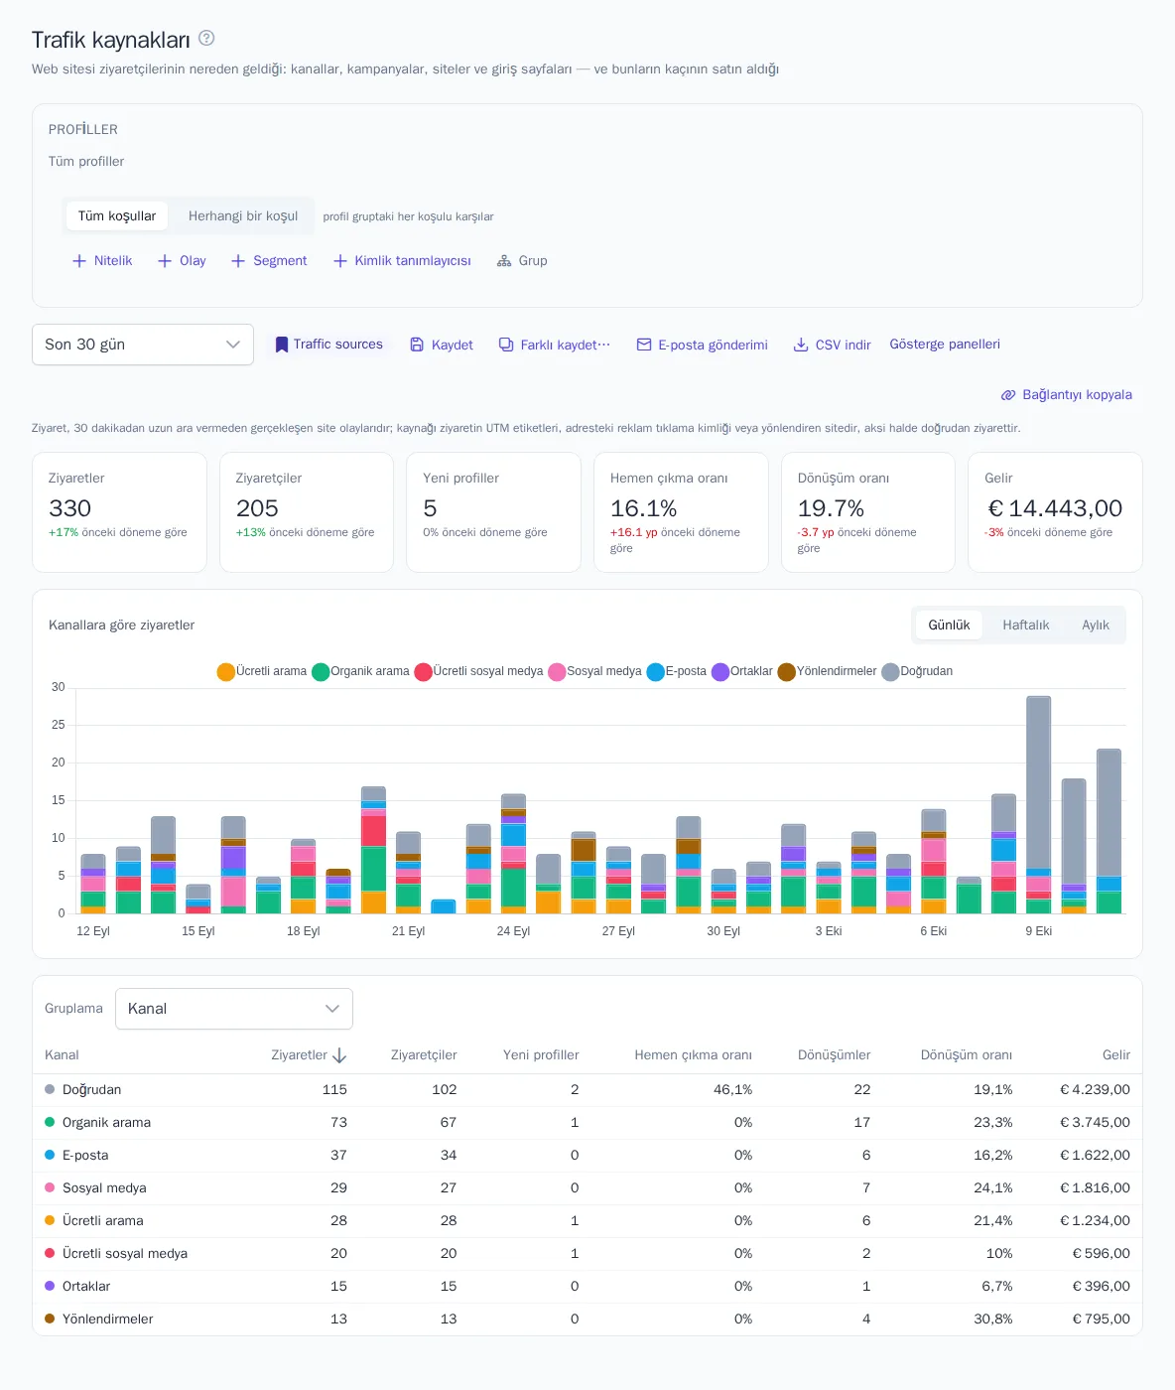Click the Farklı kaydet copy icon
Image resolution: width=1175 pixels, height=1390 pixels.
click(x=506, y=345)
